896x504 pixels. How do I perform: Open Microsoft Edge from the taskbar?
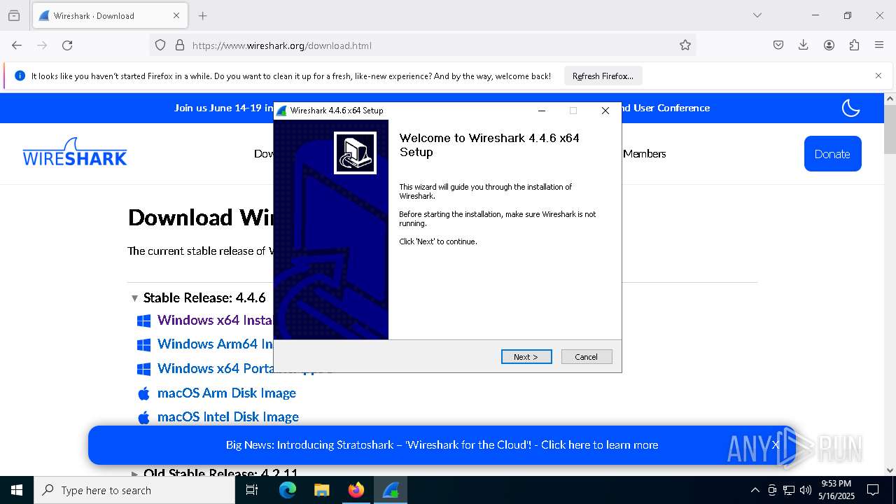[288, 490]
